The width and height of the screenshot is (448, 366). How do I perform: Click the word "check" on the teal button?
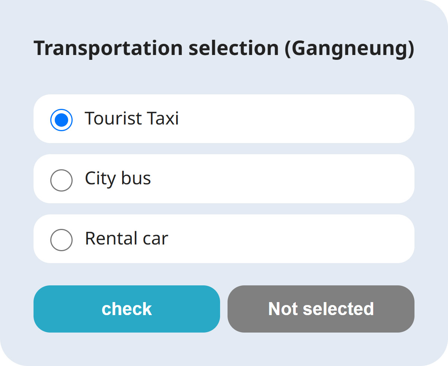(127, 309)
